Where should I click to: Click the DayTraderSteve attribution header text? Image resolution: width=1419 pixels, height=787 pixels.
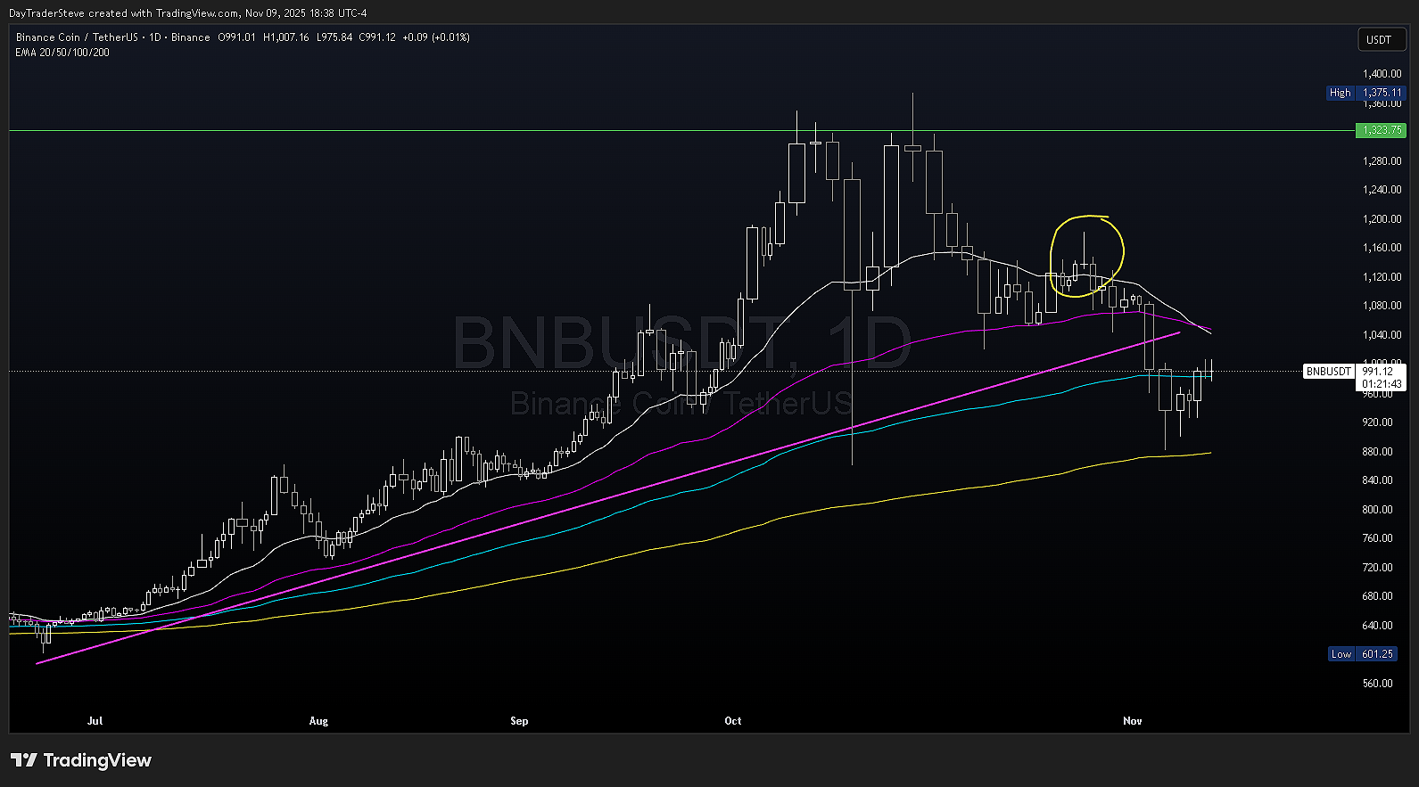(188, 13)
